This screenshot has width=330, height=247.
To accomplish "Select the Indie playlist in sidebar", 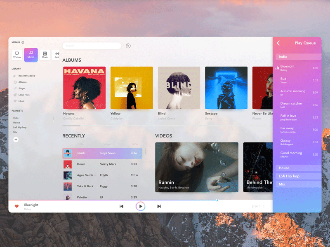I will point(16,118).
